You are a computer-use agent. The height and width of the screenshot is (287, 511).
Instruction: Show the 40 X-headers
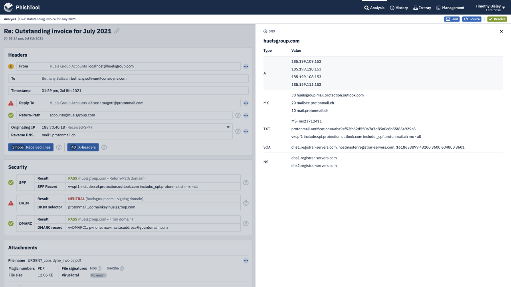pos(83,147)
